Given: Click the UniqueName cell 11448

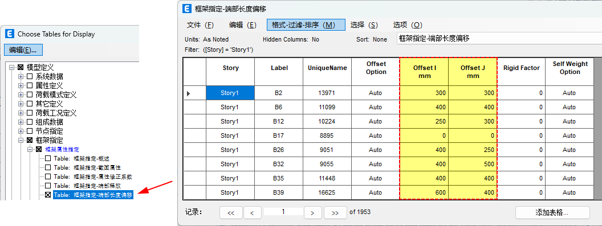Looking at the screenshot, I should tap(327, 178).
